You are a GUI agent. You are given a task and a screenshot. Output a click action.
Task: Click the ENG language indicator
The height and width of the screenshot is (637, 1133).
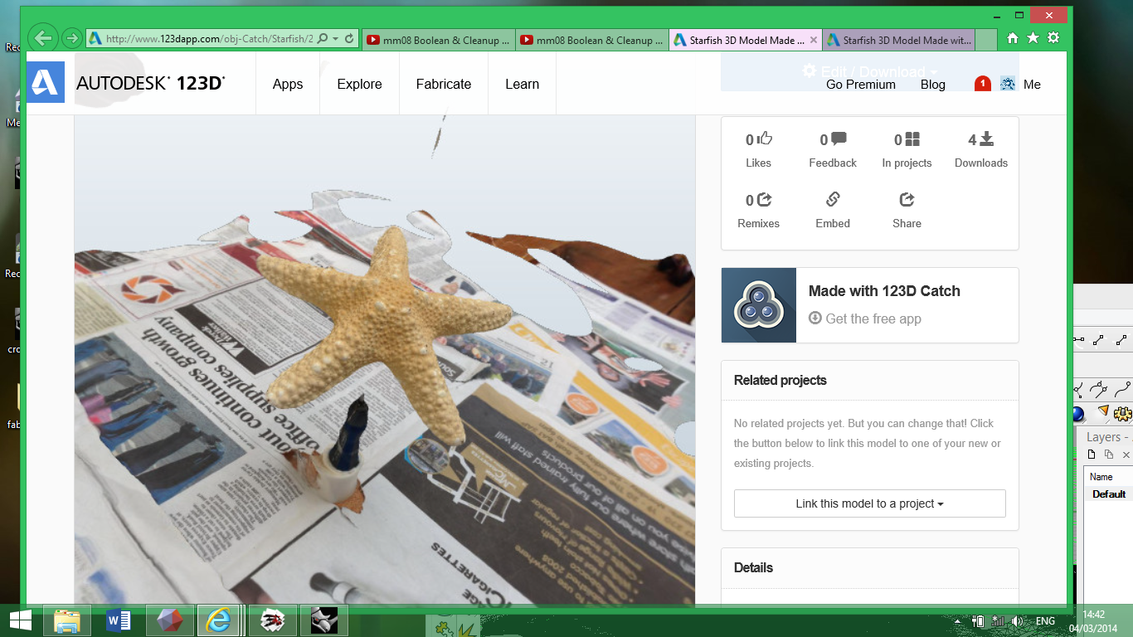point(1045,621)
